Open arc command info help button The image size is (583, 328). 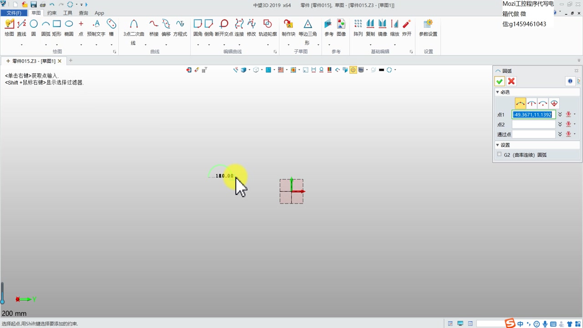pyautogui.click(x=570, y=81)
